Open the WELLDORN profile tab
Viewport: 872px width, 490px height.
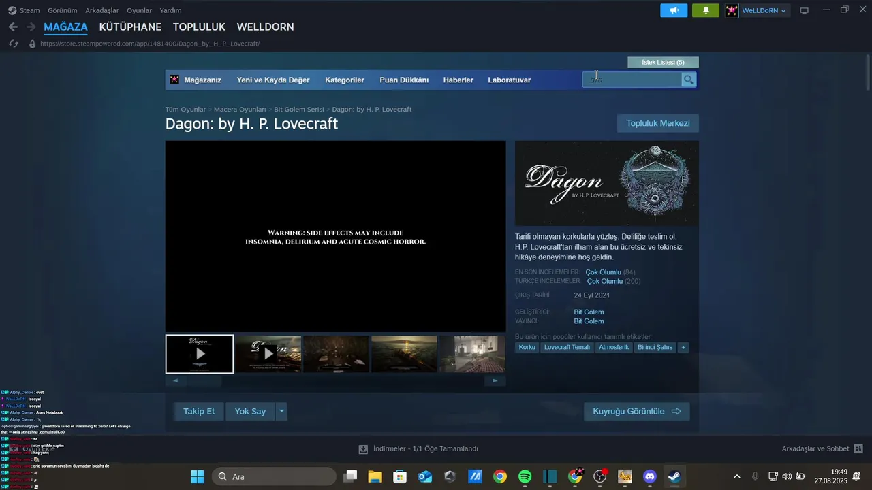coord(266,27)
